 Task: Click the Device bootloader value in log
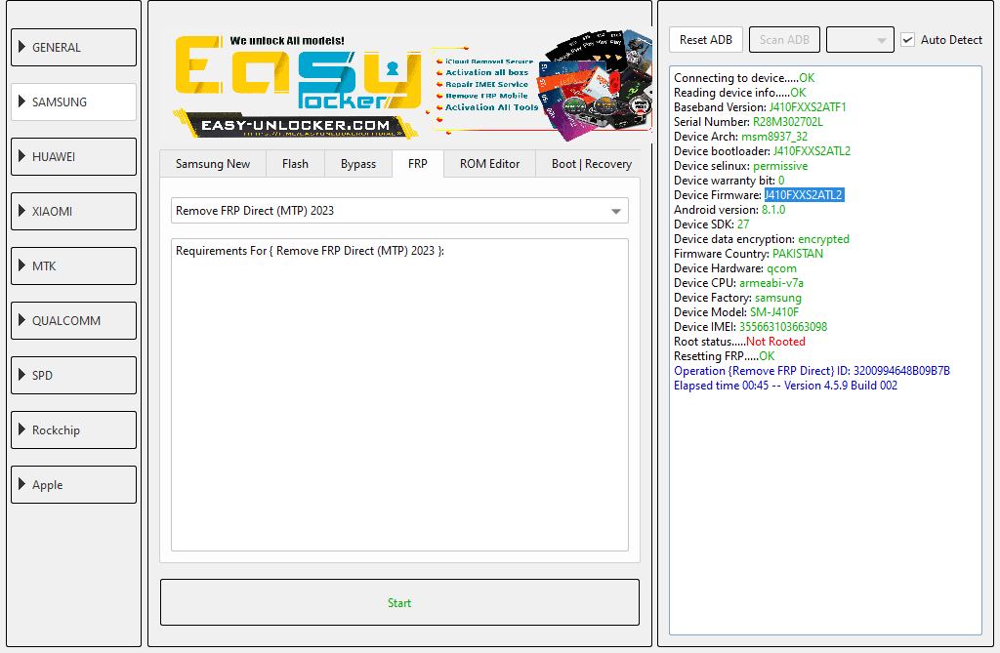[x=812, y=151]
